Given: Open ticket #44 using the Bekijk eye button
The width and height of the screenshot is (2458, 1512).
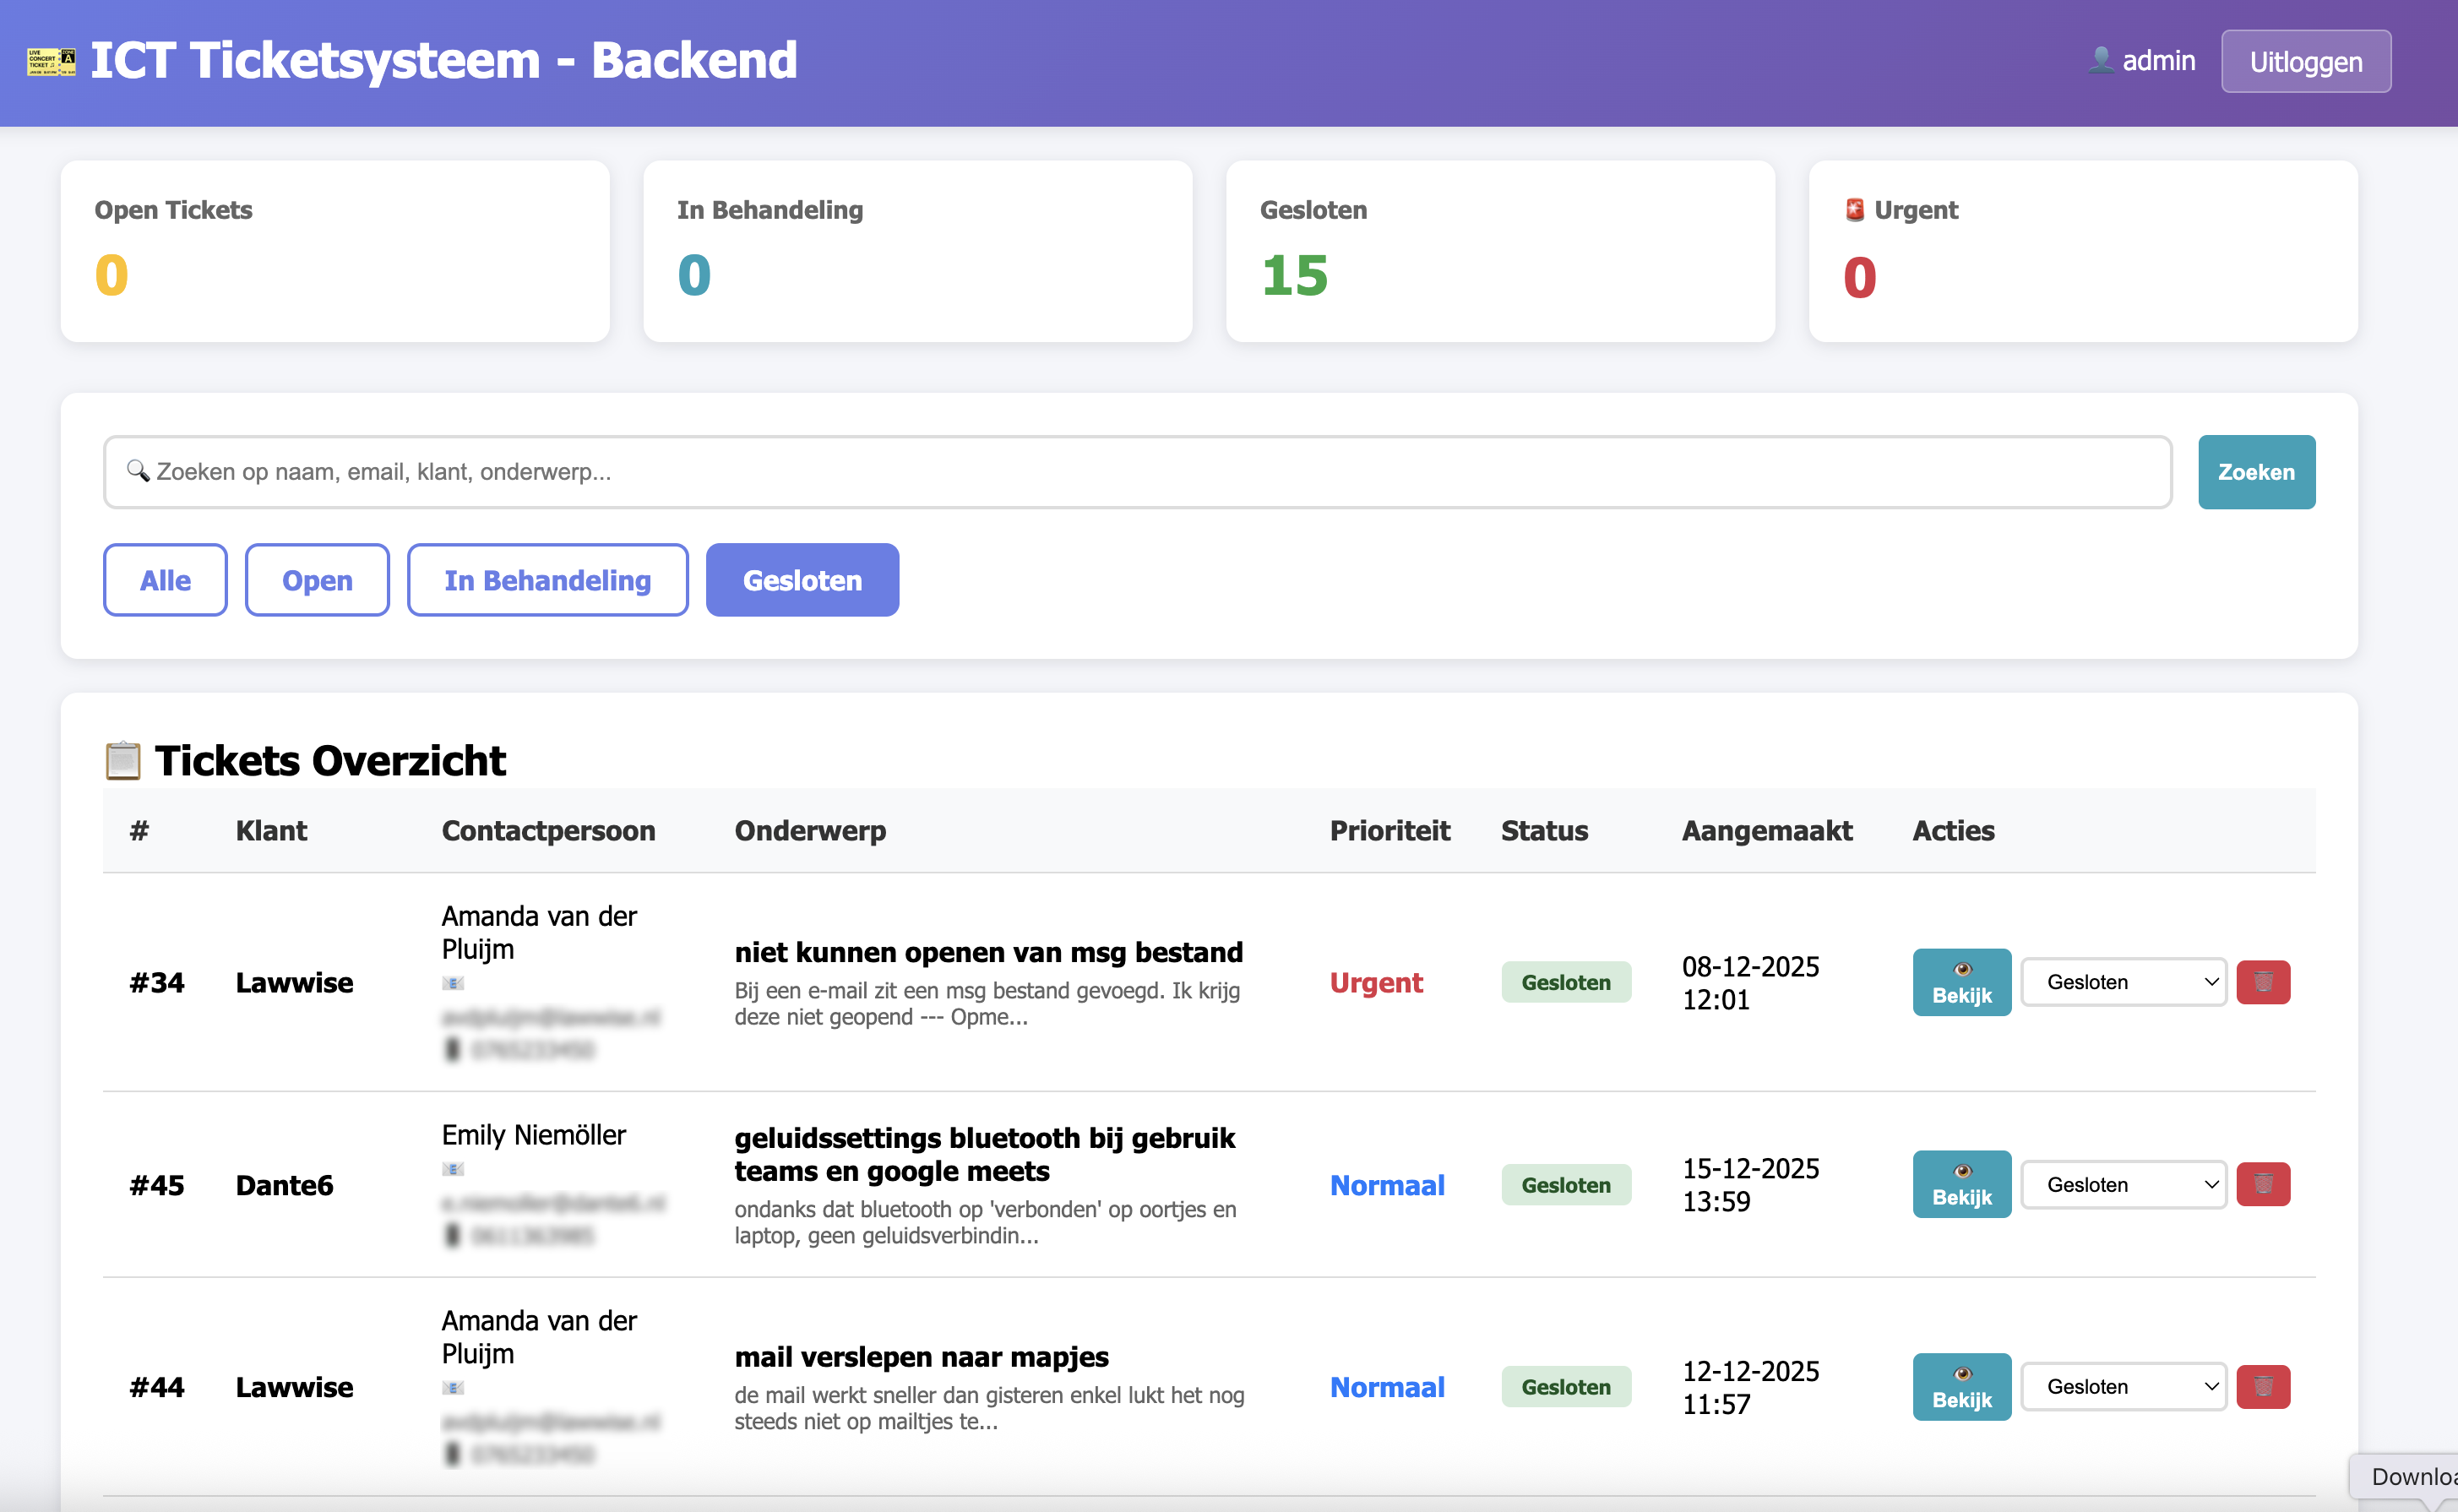Looking at the screenshot, I should 1961,1386.
